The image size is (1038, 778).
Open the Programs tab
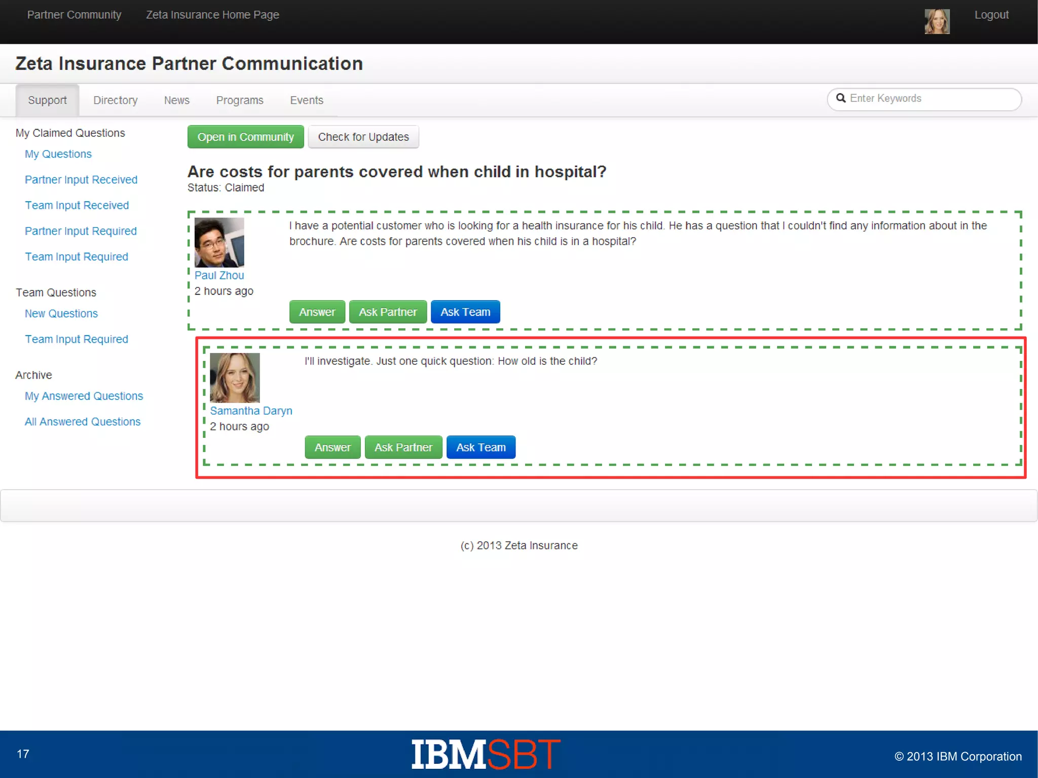[240, 100]
